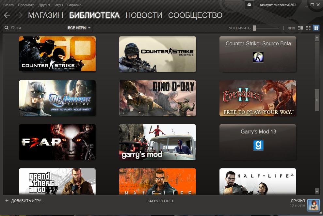Click the Counter-Strike: Source Beta icon
This screenshot has height=216, width=323.
pyautogui.click(x=258, y=57)
